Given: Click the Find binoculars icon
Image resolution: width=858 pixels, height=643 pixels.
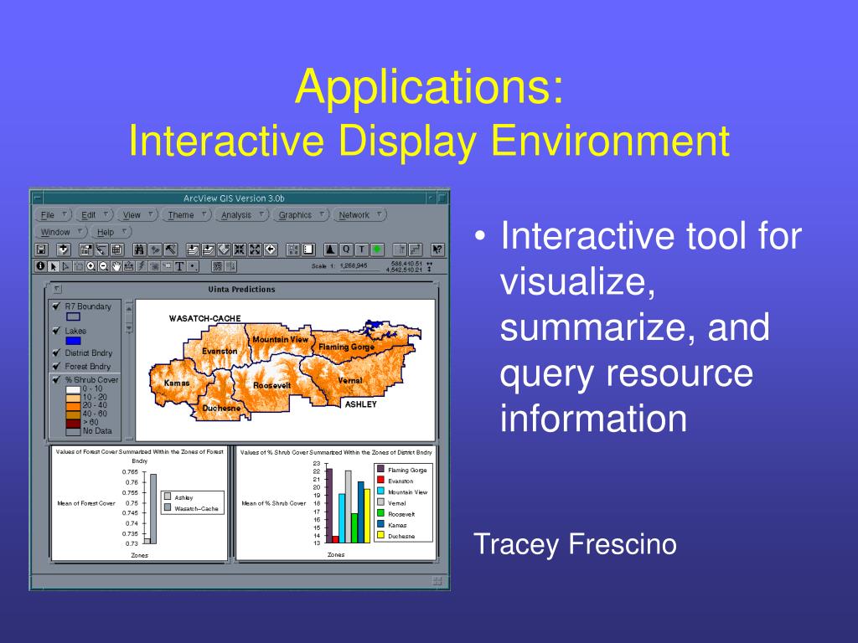Looking at the screenshot, I should pyautogui.click(x=139, y=249).
